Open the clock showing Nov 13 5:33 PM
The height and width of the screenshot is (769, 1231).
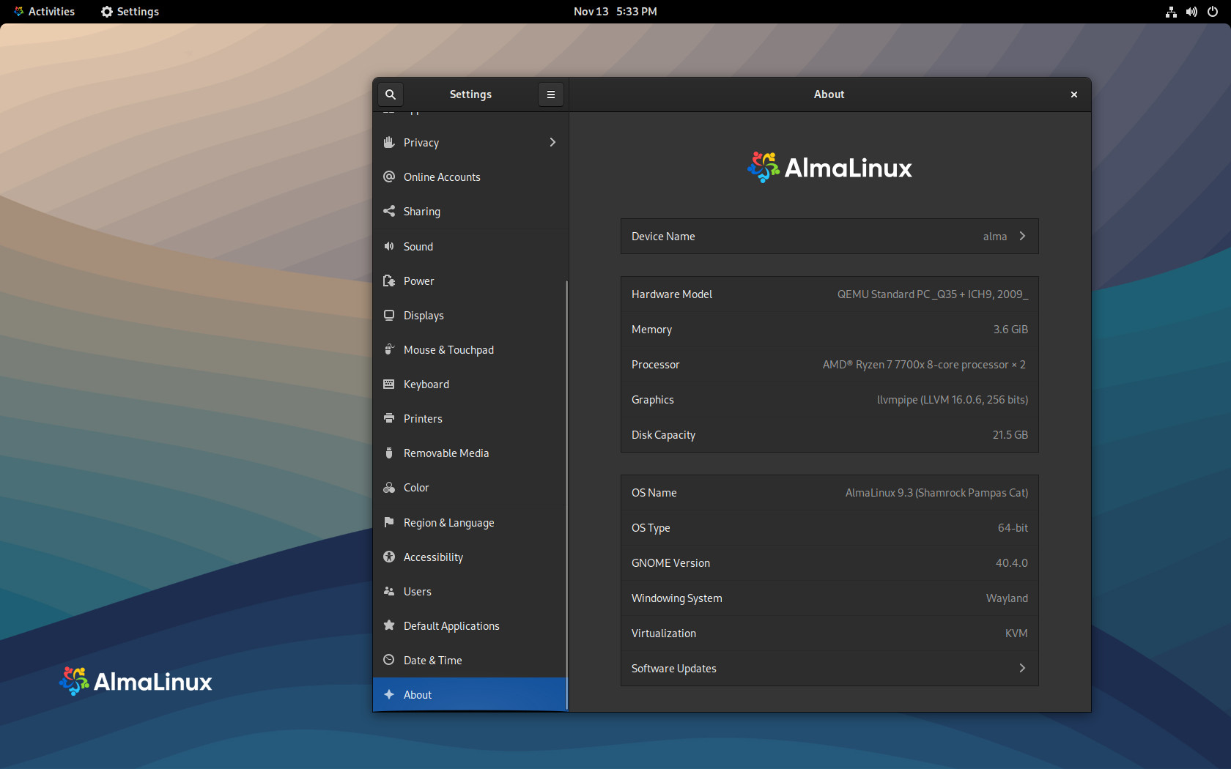615,12
